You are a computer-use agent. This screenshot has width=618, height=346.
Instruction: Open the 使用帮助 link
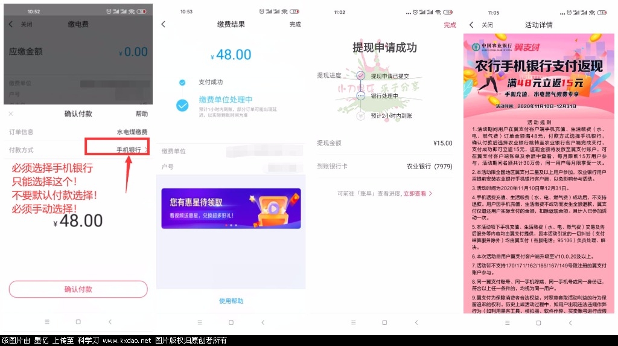pyautogui.click(x=231, y=301)
